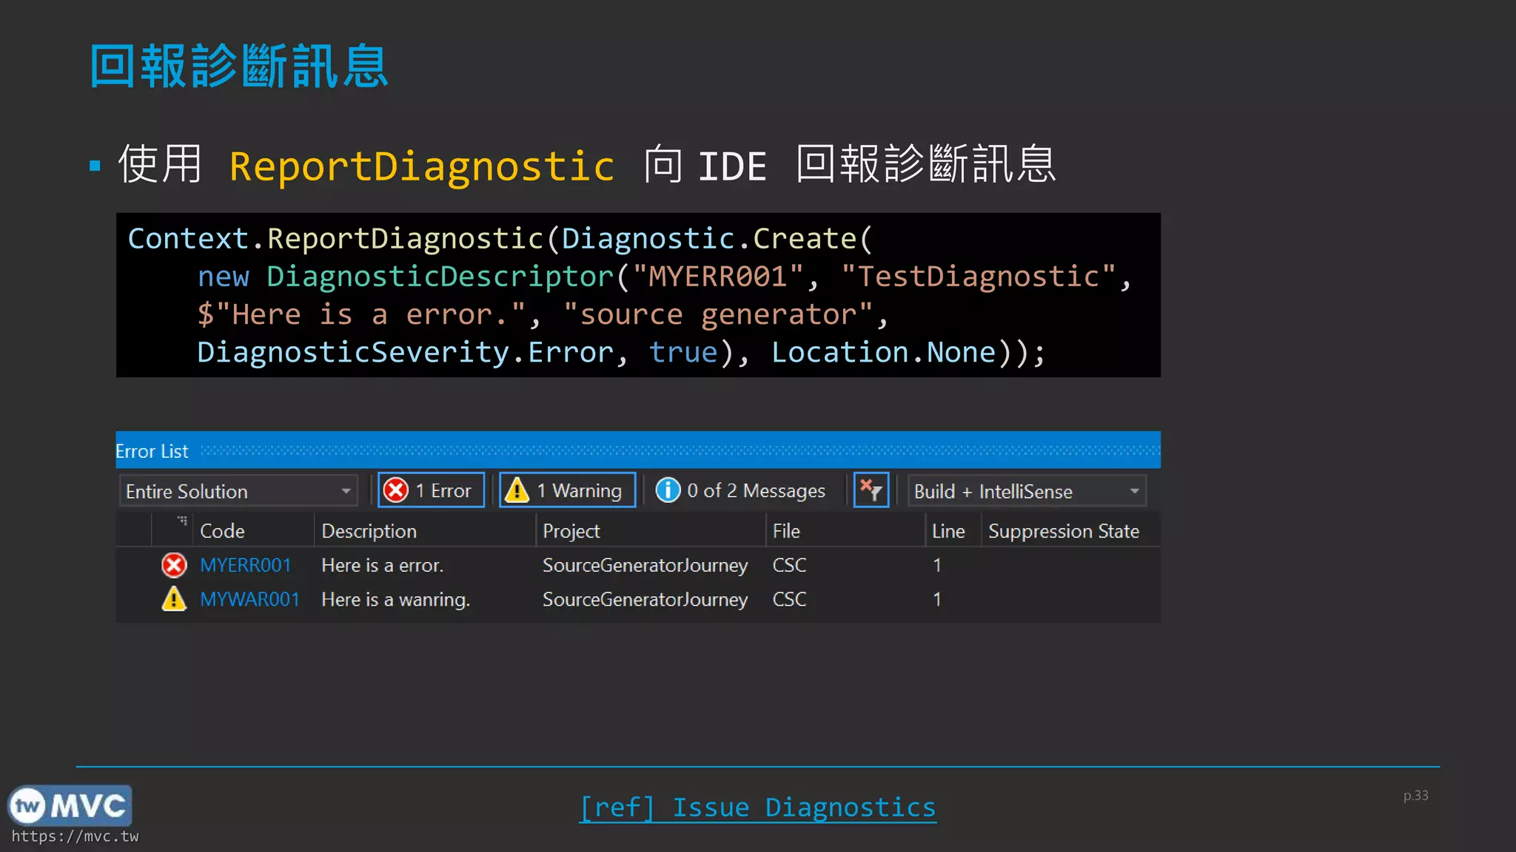Open the MYERR001 error code link
The width and height of the screenshot is (1516, 852).
click(x=246, y=565)
